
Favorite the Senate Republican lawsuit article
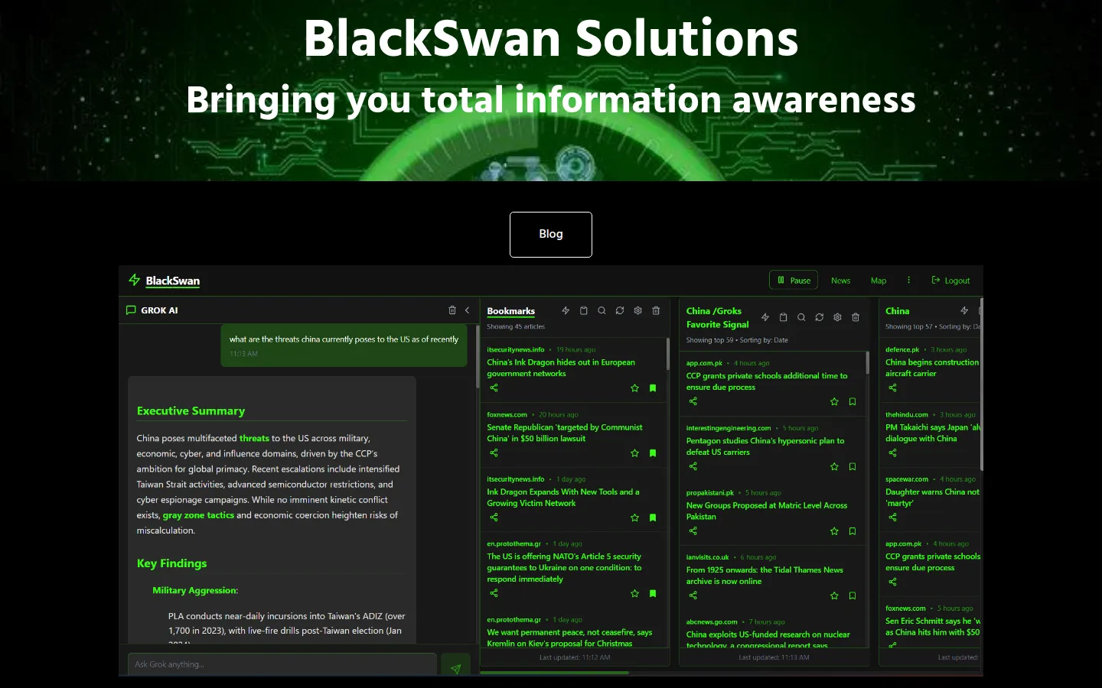[634, 453]
